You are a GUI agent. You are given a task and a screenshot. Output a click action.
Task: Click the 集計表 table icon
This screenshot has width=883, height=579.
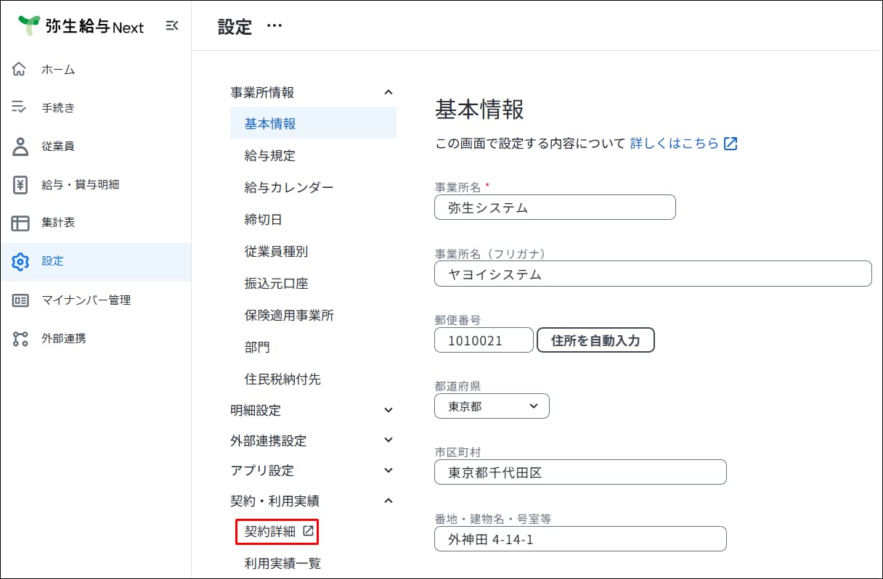[20, 223]
